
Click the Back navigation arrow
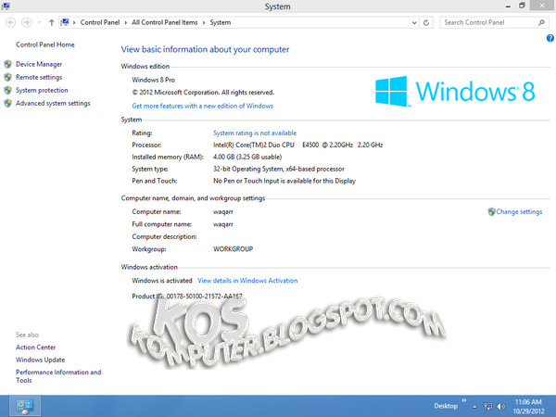(x=11, y=22)
